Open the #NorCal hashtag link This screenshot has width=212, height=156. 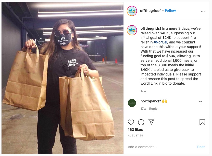pos(160,42)
